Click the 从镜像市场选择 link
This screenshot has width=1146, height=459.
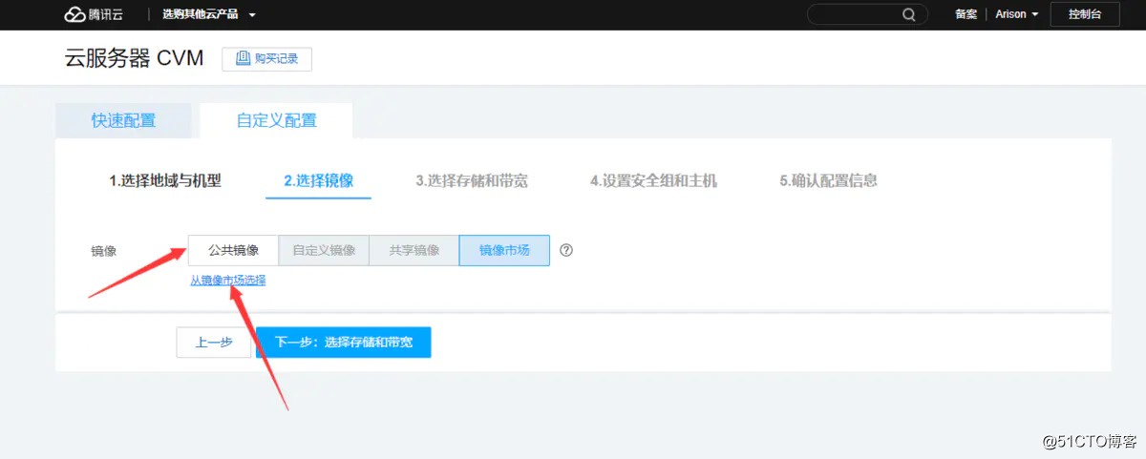coord(227,281)
